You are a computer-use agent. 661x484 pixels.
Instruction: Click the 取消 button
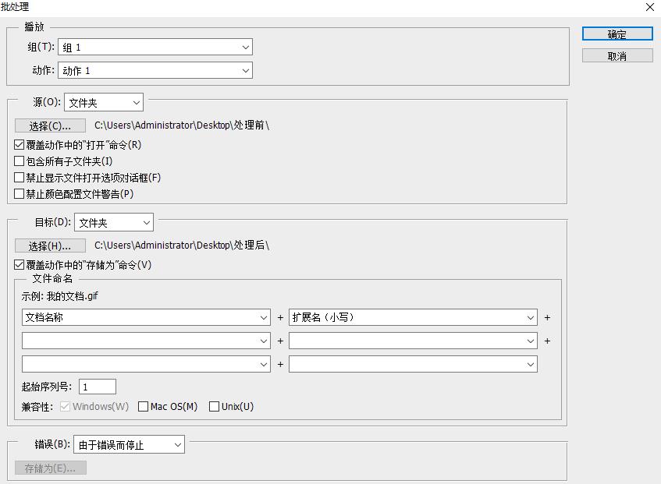617,56
